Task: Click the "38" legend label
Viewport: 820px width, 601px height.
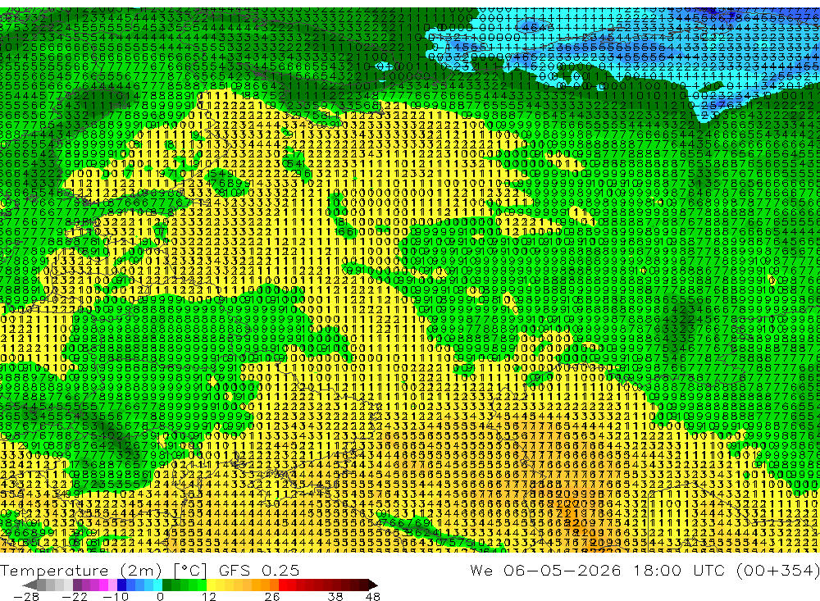Action: pos(335,597)
